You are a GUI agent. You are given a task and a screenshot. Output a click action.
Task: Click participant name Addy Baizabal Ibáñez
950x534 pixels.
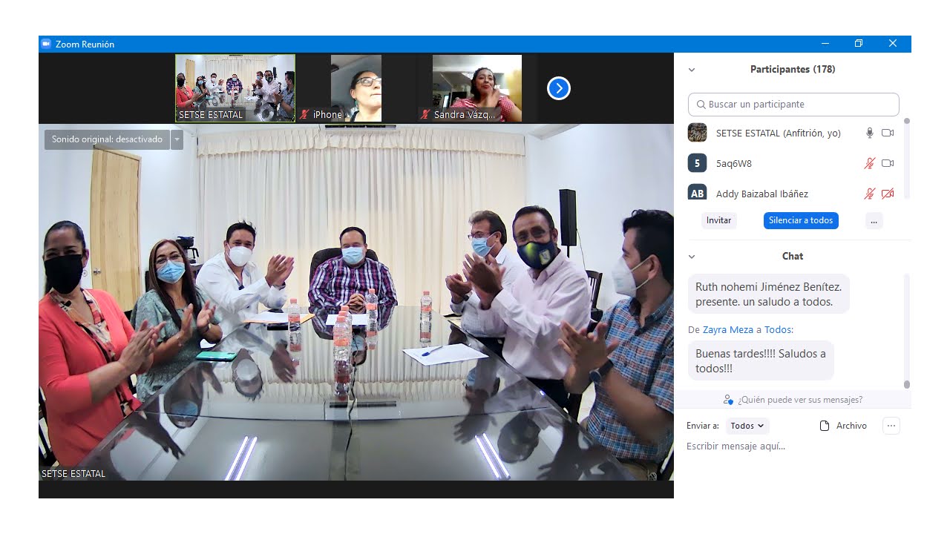tap(762, 194)
